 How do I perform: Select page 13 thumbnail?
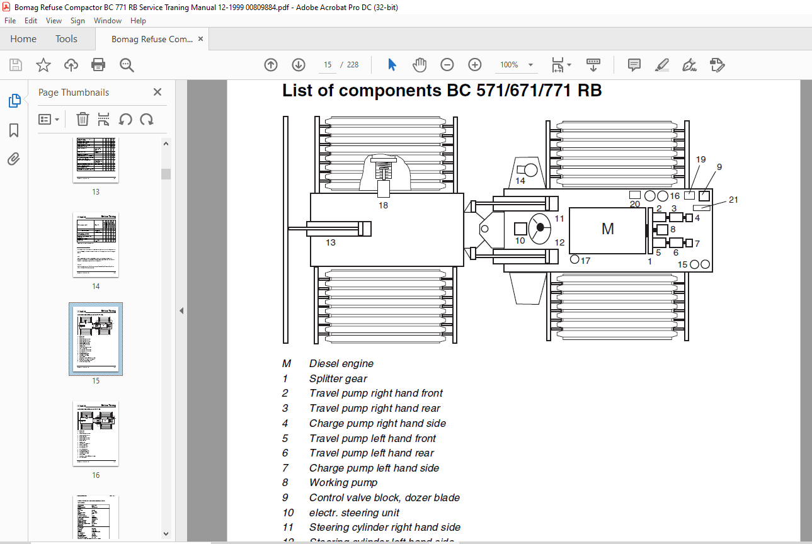(x=96, y=160)
